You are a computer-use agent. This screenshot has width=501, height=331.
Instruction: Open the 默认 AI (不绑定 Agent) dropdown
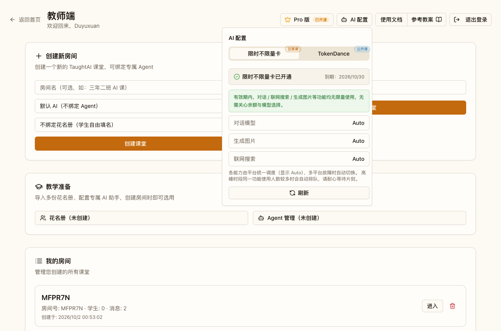[128, 106]
